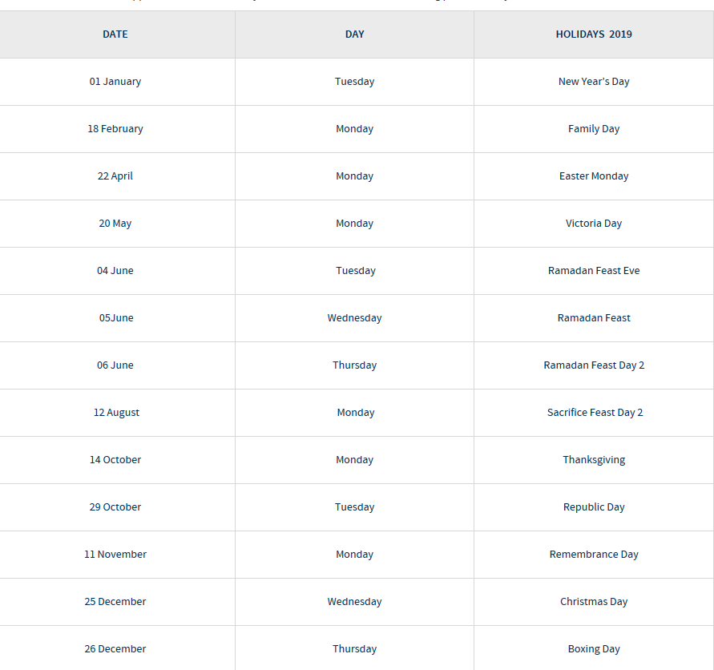Click the Victoria Day holiday cell
Screen dimensions: 714x670
click(x=594, y=224)
